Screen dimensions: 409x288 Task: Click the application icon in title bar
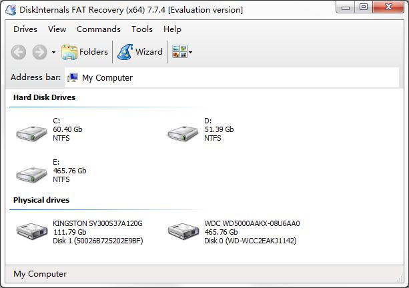point(11,10)
